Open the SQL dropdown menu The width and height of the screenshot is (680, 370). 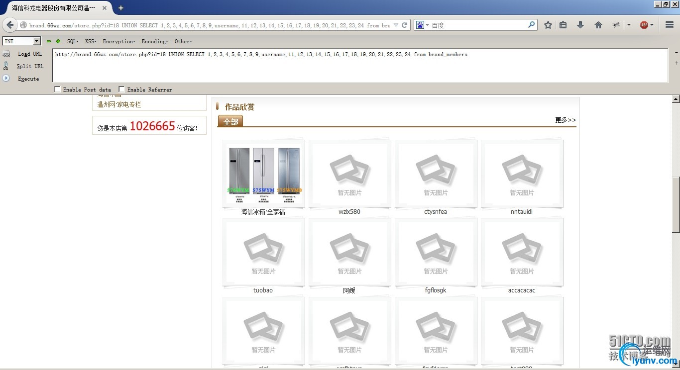click(73, 41)
